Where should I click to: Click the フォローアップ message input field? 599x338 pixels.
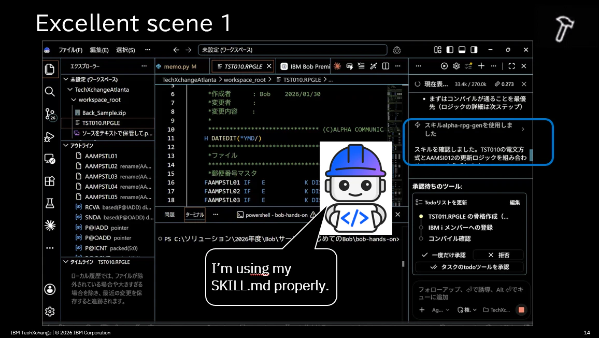click(x=470, y=293)
